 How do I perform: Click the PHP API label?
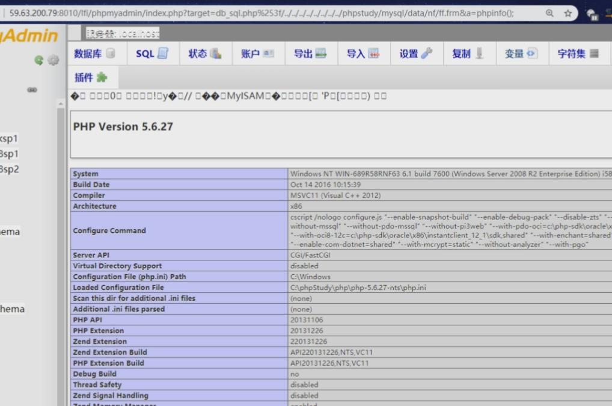pos(87,320)
